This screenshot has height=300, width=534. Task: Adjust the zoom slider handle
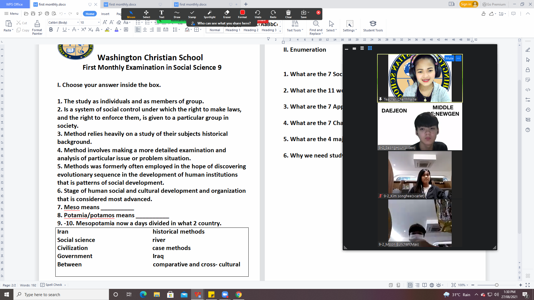tap(497, 285)
